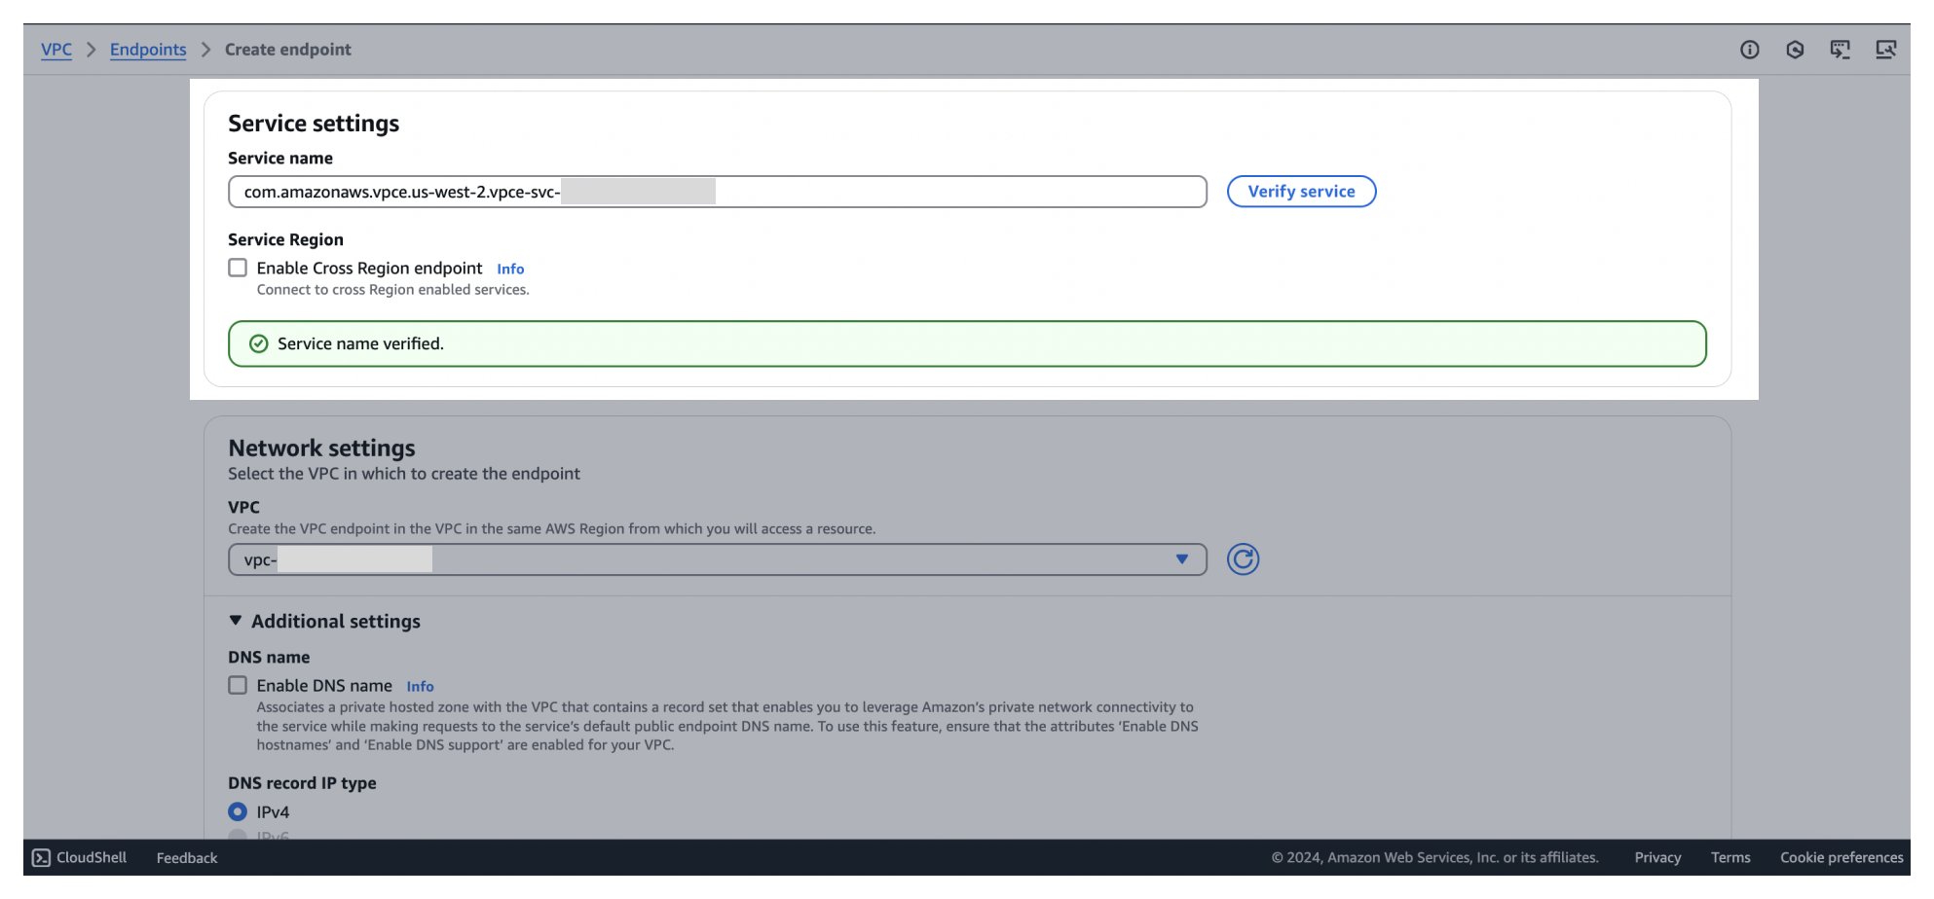Open the Feedback option in the bottom bar
The height and width of the screenshot is (899, 1934).
click(x=185, y=857)
